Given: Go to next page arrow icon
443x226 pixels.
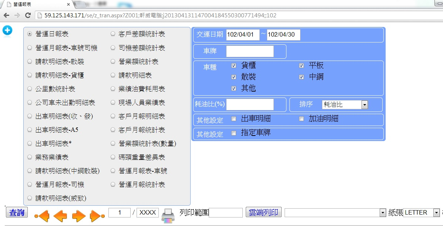Looking at the screenshot, I should (79, 216).
